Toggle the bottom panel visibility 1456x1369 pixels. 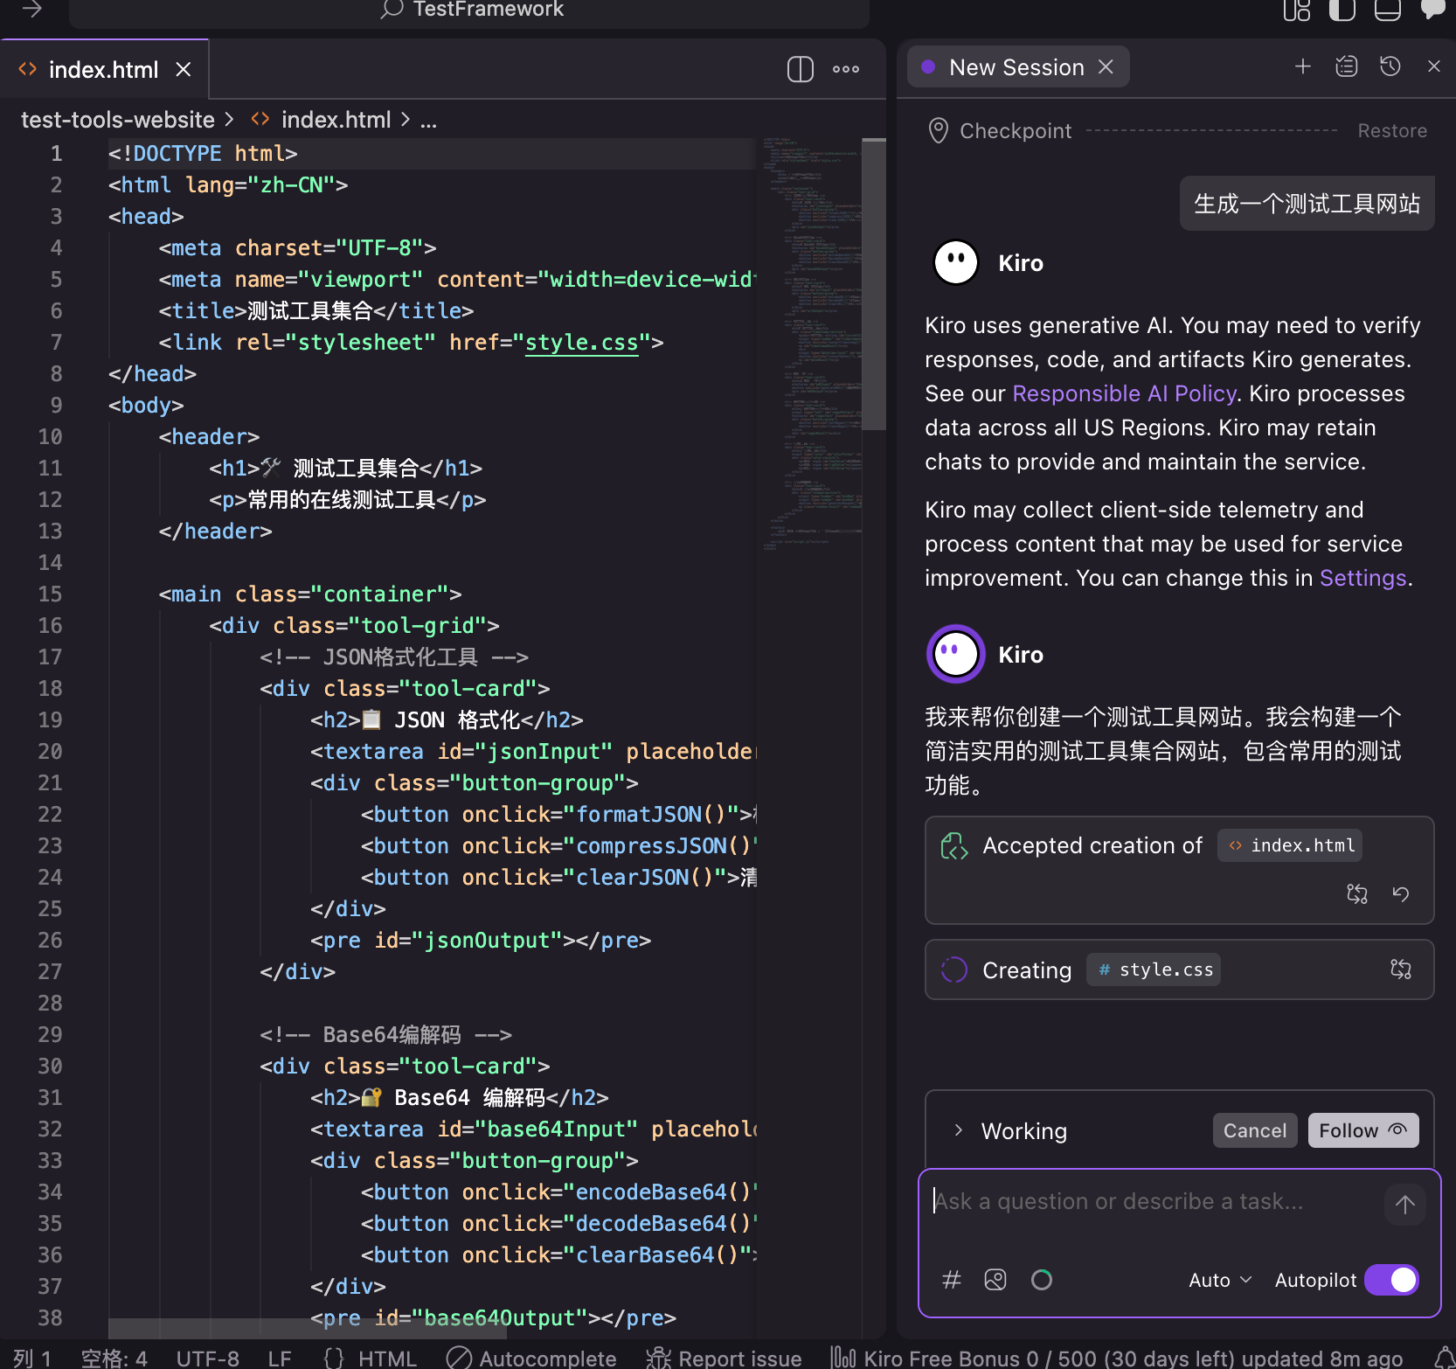click(x=1387, y=10)
